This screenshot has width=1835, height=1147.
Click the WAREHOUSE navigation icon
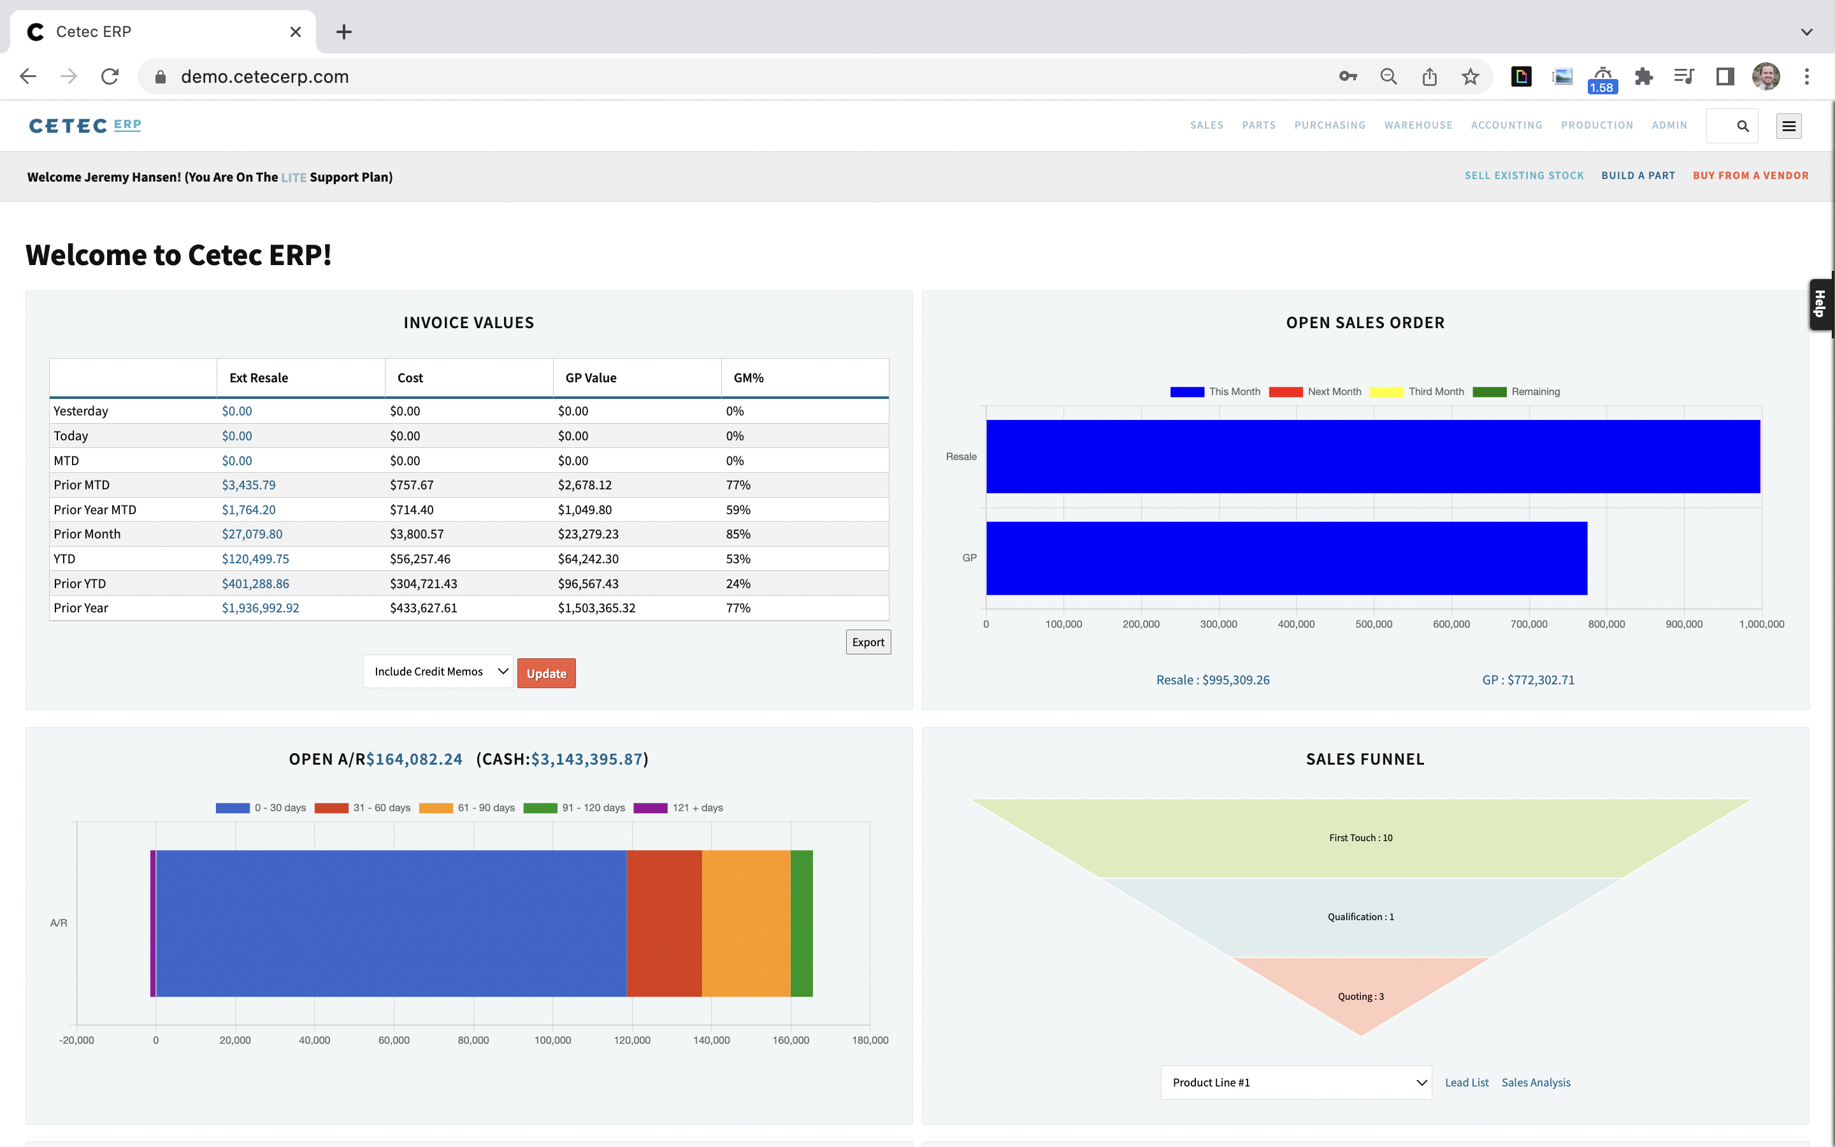1418,126
